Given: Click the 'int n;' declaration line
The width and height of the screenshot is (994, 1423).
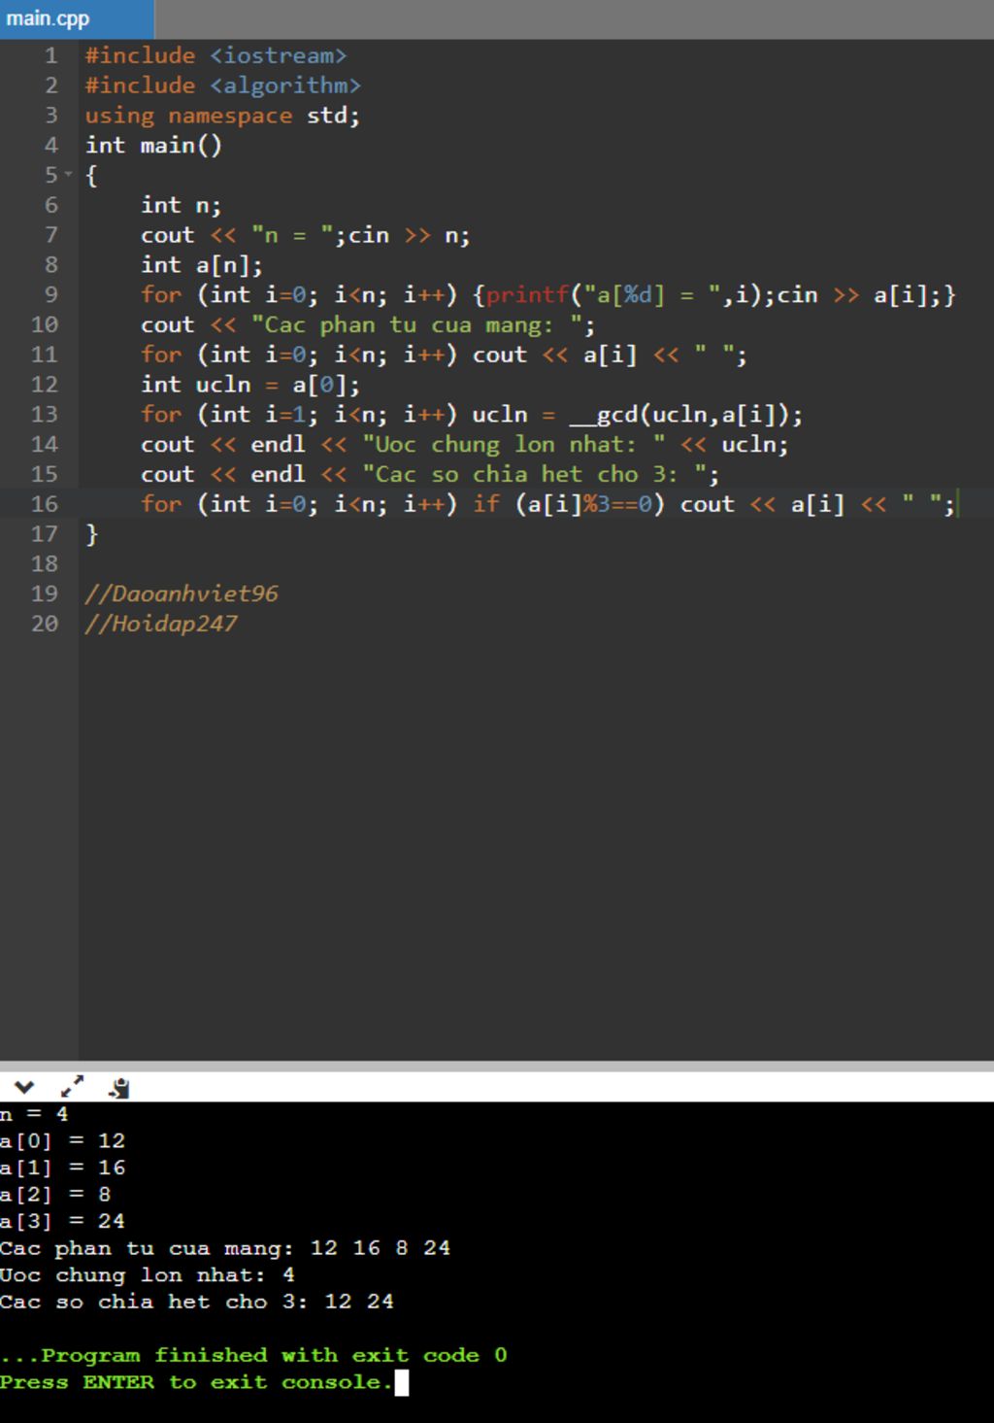Looking at the screenshot, I should [181, 205].
